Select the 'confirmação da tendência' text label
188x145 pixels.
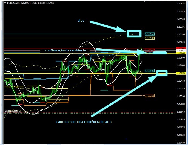tap(65, 51)
